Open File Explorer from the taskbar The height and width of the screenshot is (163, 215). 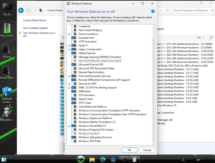pyautogui.click(x=92, y=160)
